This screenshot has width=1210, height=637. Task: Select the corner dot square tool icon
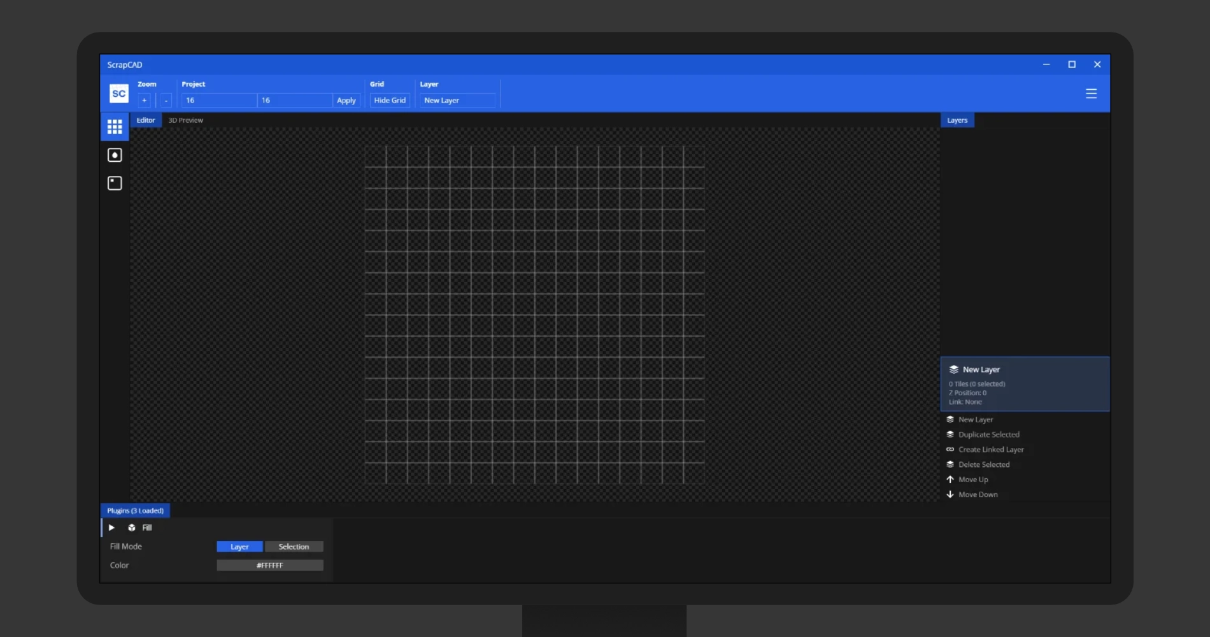click(x=115, y=183)
